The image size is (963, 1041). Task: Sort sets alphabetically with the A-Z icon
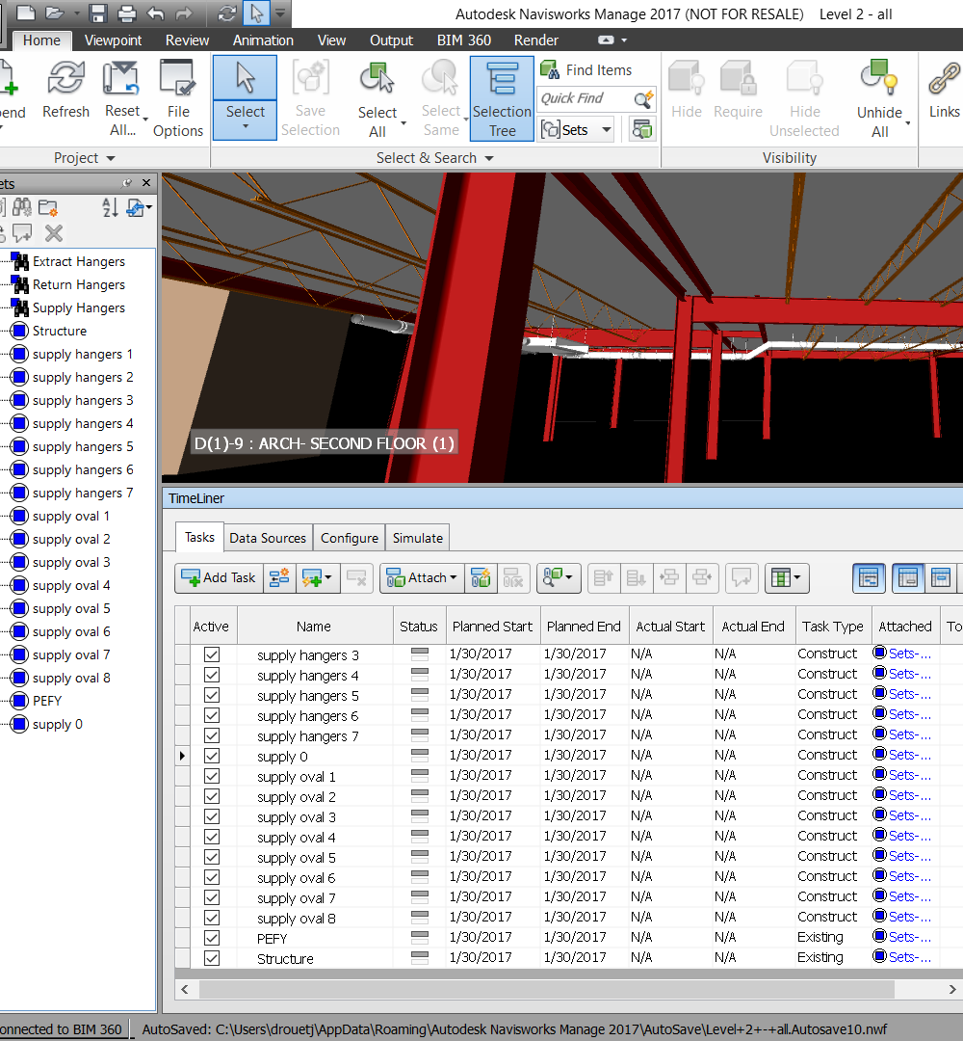tap(109, 206)
